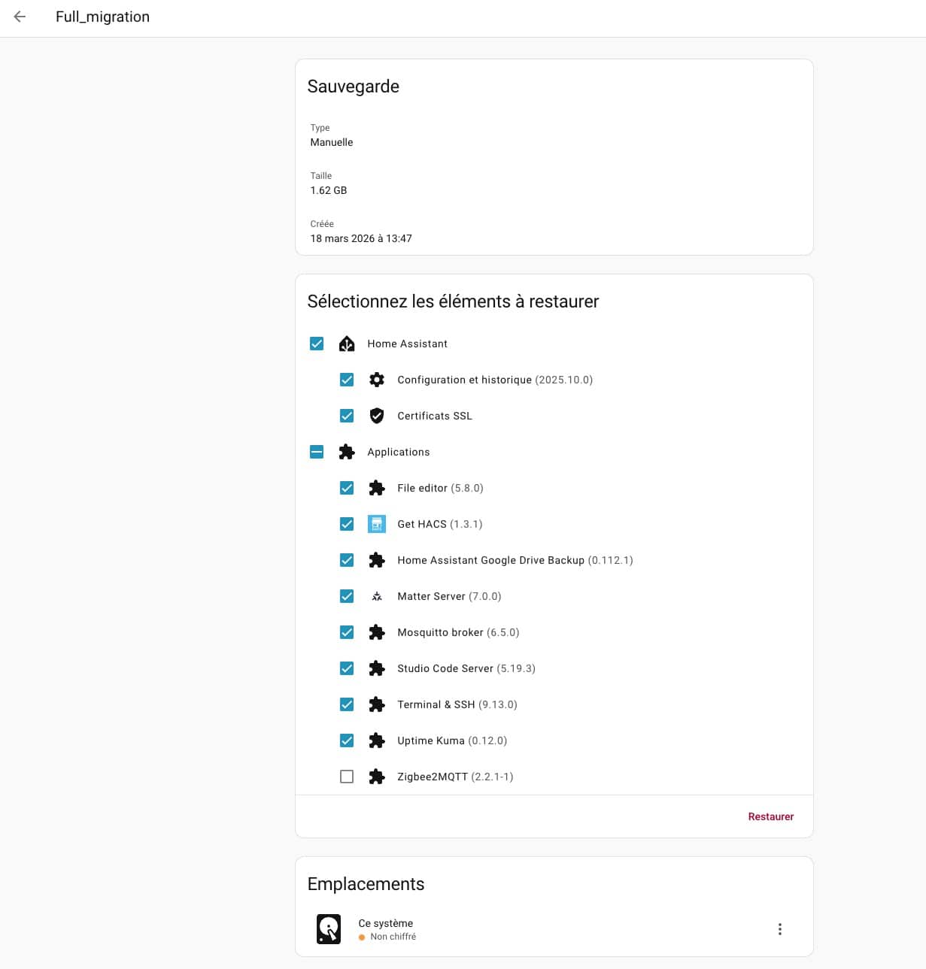Screen dimensions: 926x969
Task: Go back using the arrow icon
Action: click(20, 17)
